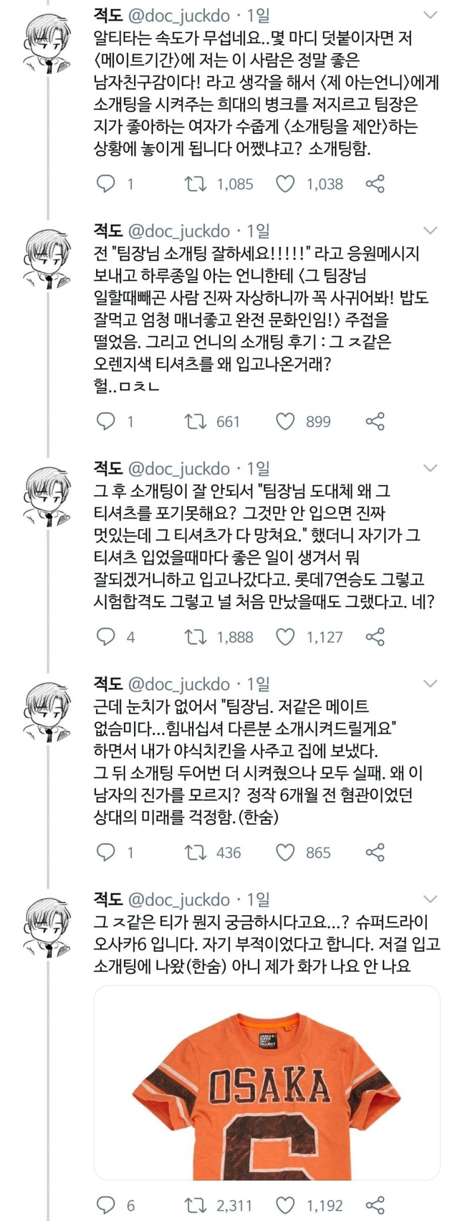This screenshot has width=455, height=1221.
Task: Share the tweet with 865 likes
Action: [x=375, y=852]
